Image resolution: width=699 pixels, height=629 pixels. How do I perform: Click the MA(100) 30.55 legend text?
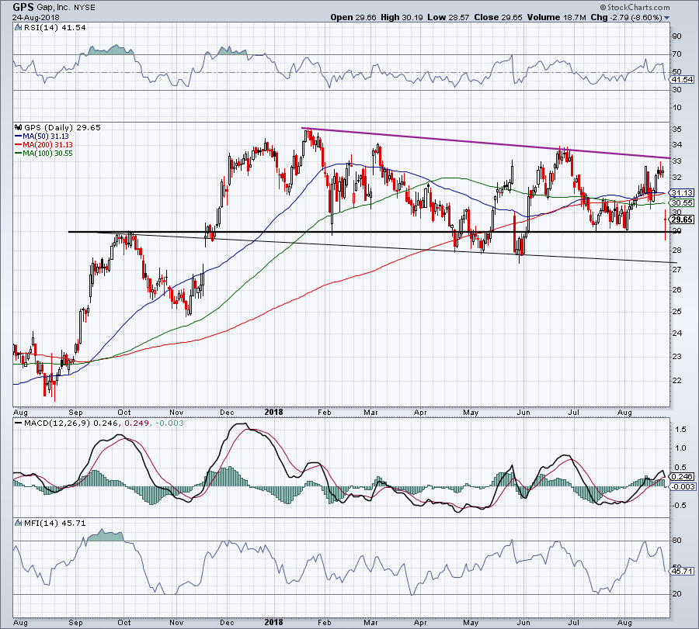(x=47, y=153)
